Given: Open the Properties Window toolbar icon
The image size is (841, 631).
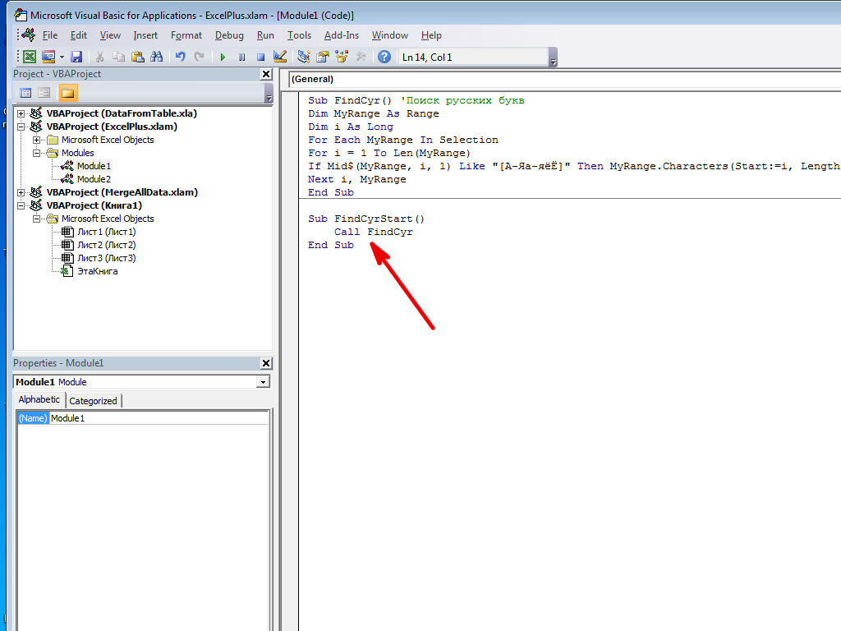Looking at the screenshot, I should (322, 57).
